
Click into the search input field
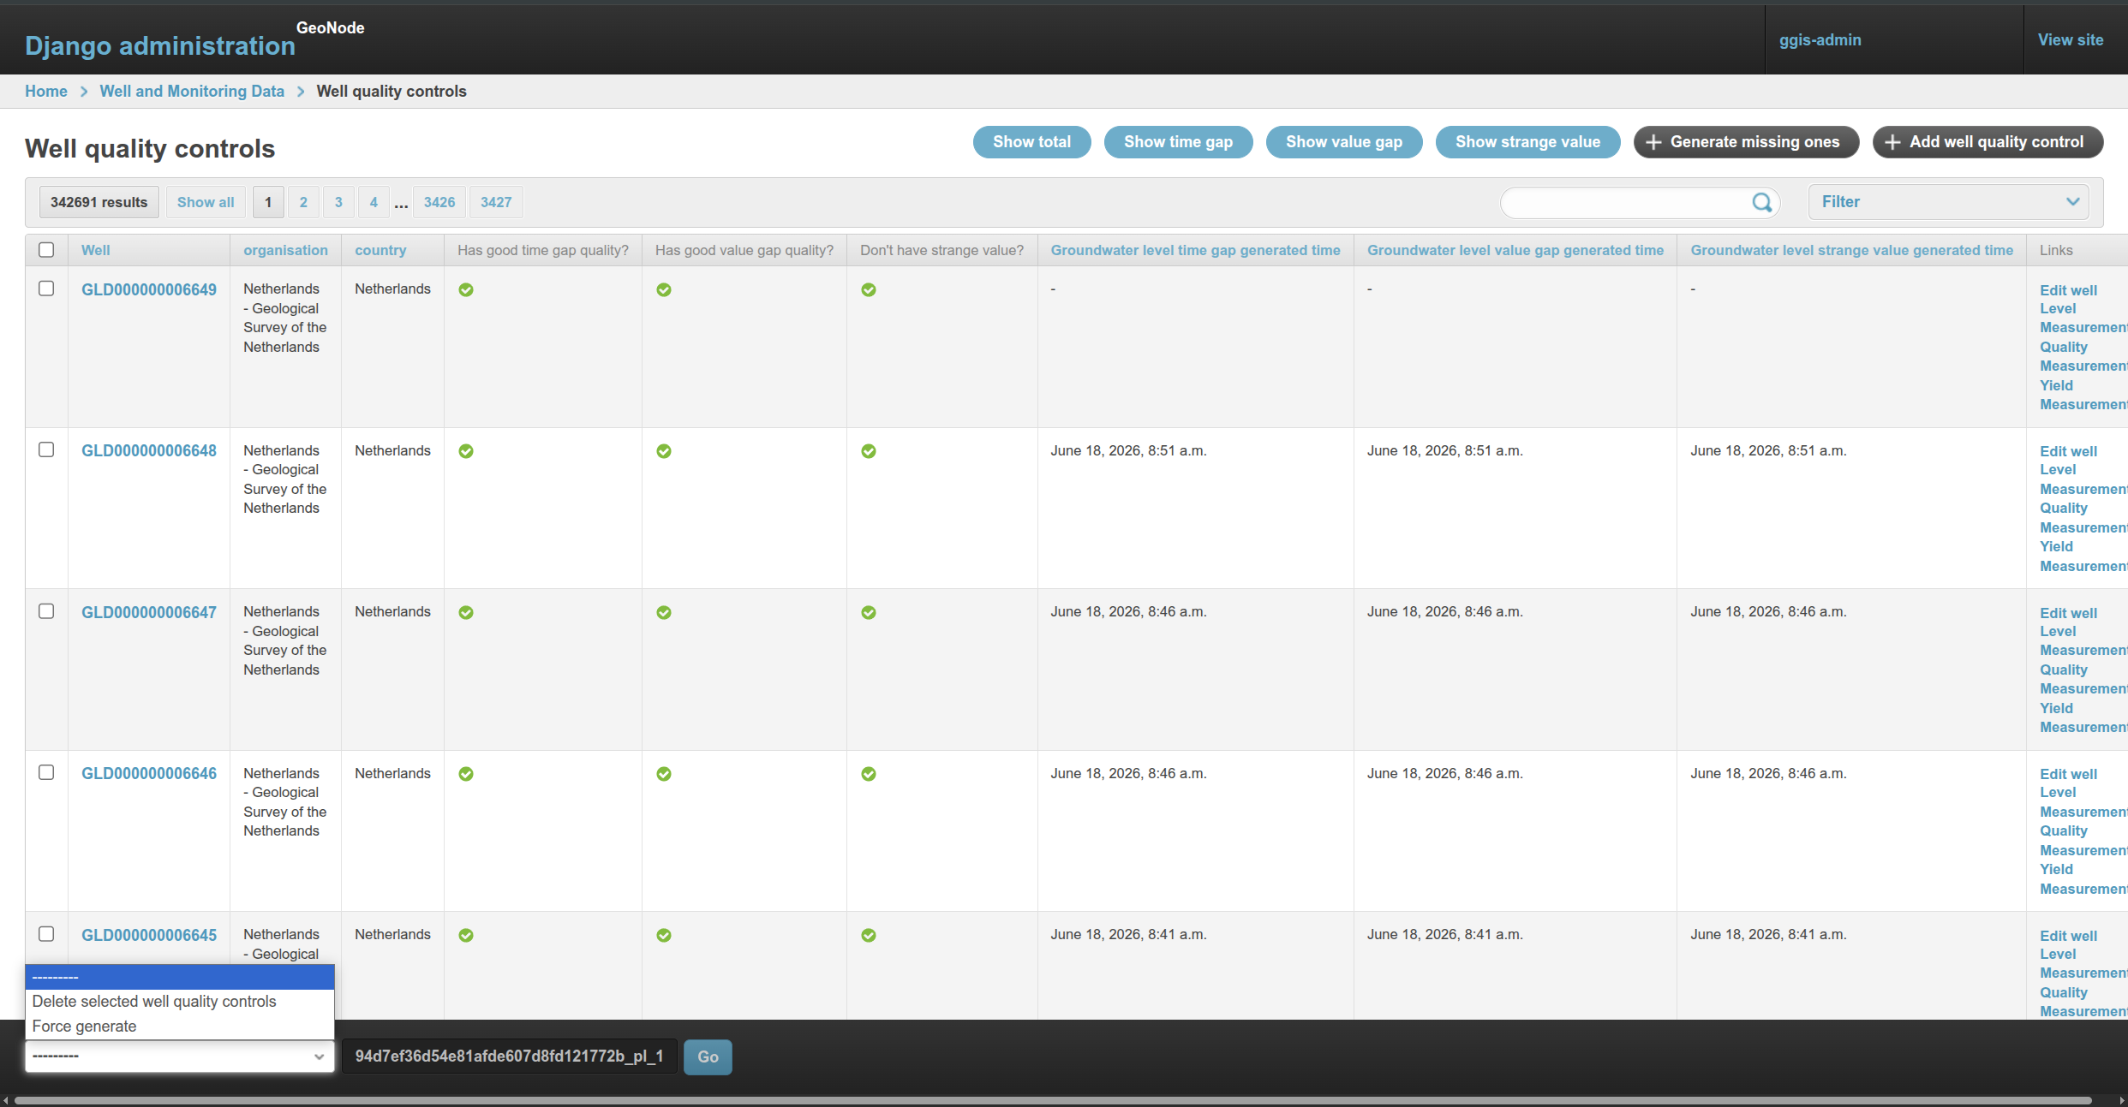1628,202
